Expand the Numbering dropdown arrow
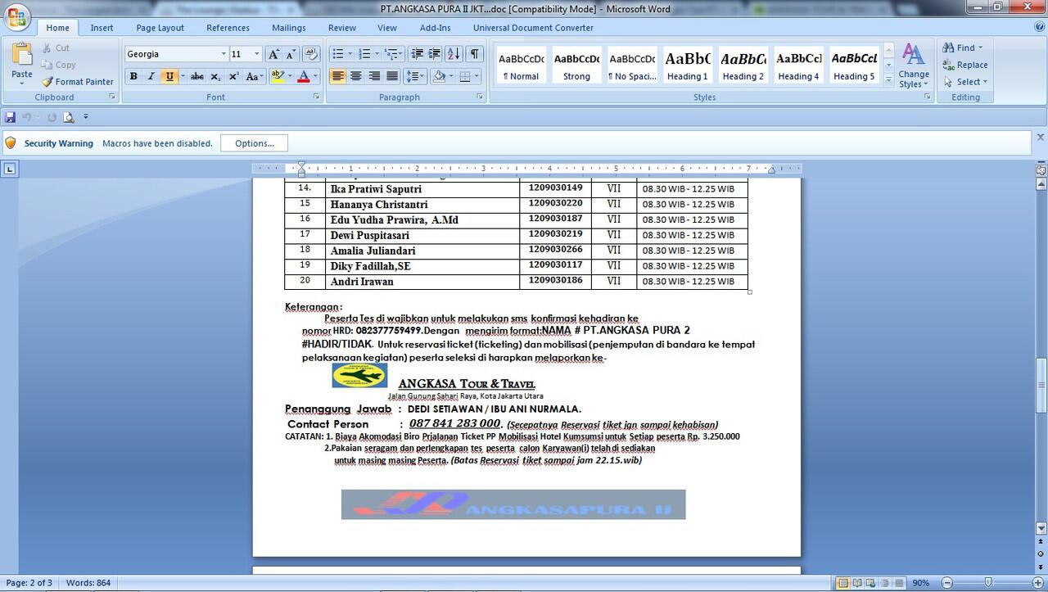The image size is (1048, 592). click(x=377, y=54)
